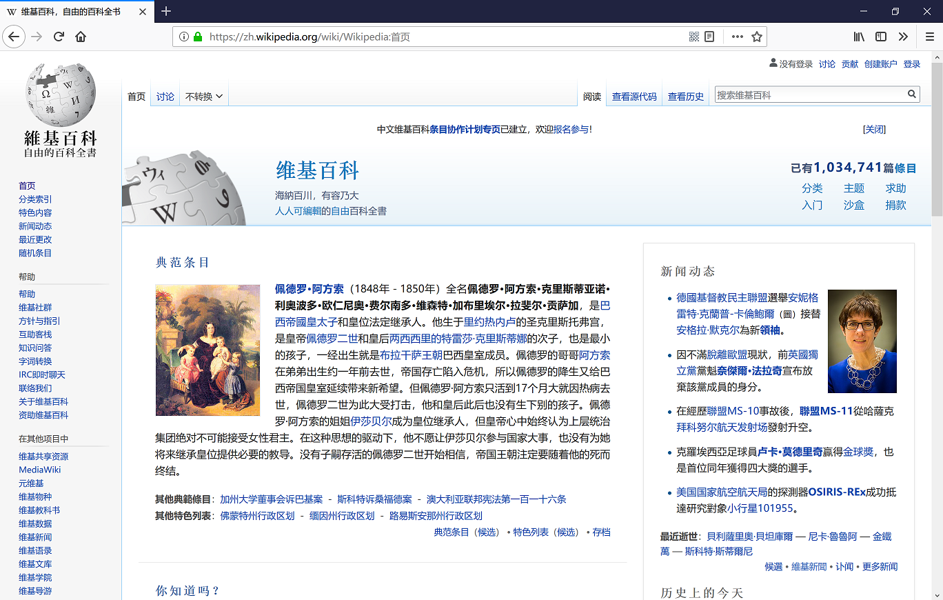Open a new tab with the plus icon

point(165,11)
